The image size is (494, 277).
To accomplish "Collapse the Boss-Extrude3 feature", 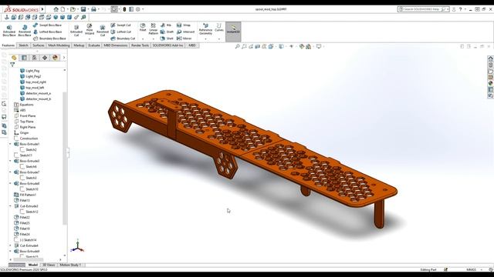I will 10,161.
